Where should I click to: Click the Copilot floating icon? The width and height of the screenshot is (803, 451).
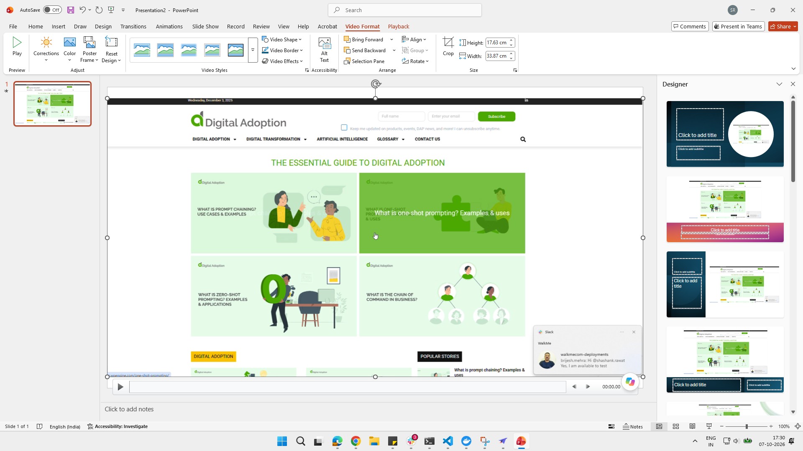[630, 382]
